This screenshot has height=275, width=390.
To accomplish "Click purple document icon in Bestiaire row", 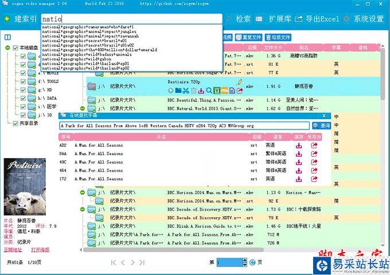I will pos(232,91).
